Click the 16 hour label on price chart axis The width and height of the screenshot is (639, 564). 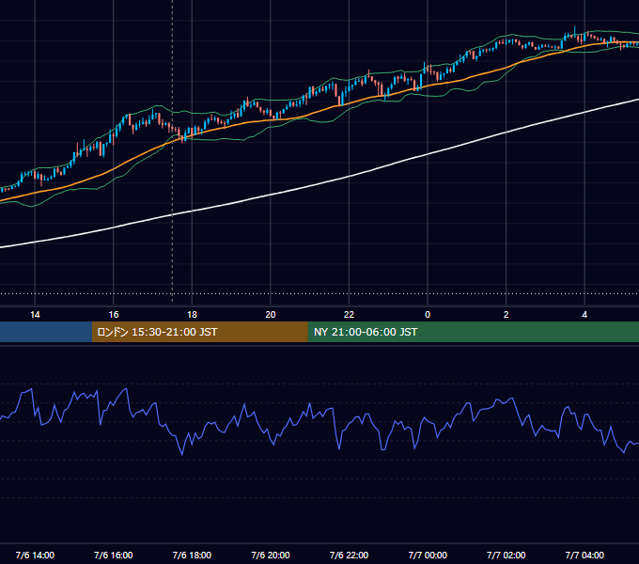point(114,315)
